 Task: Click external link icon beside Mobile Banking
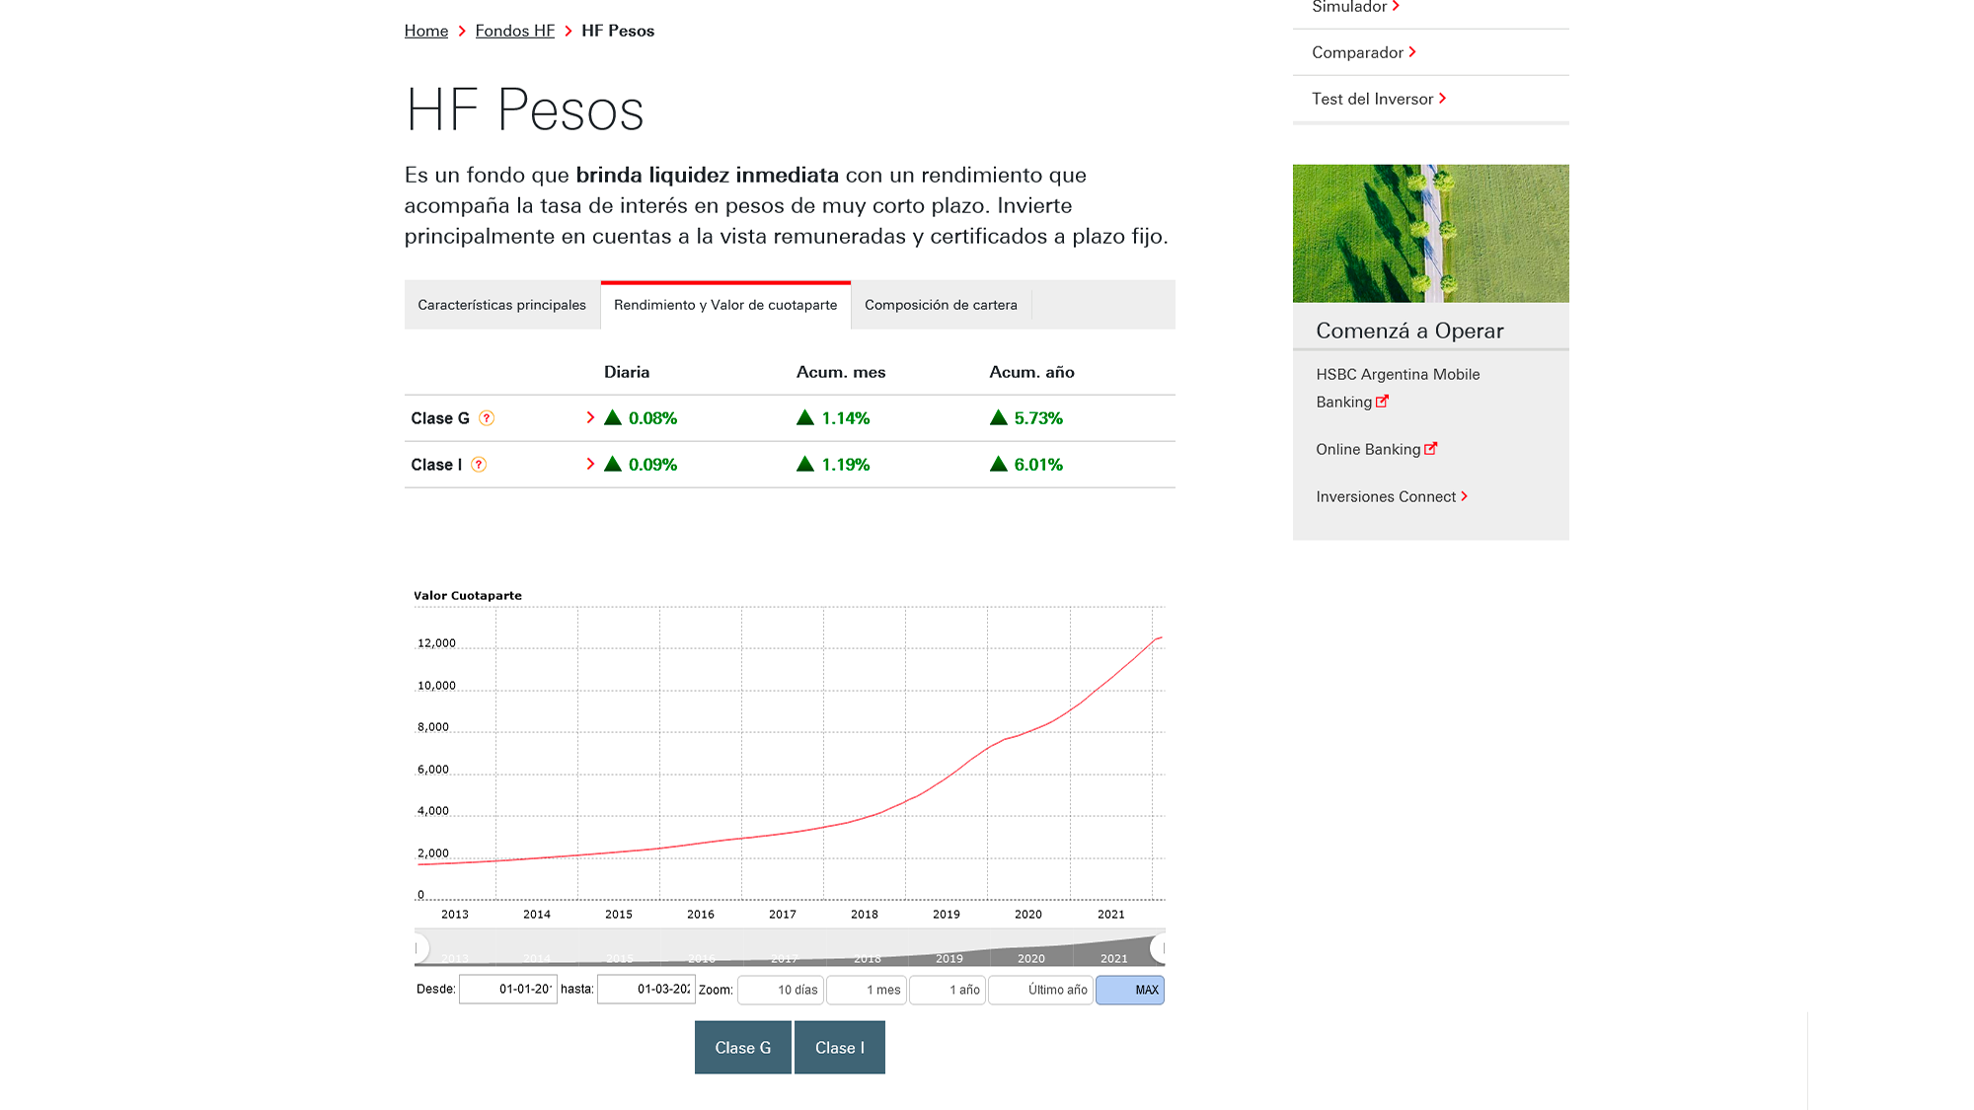click(x=1382, y=402)
